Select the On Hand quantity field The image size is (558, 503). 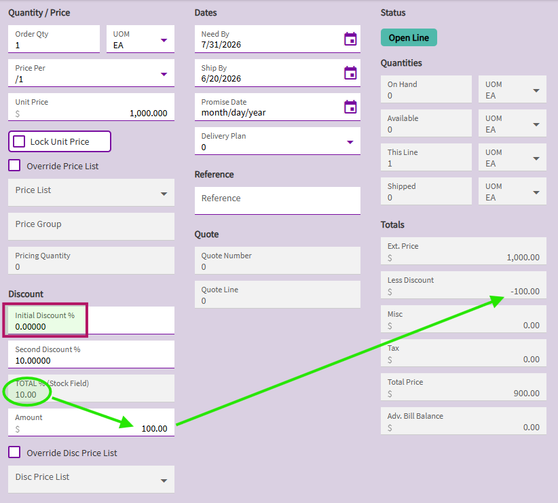[426, 89]
